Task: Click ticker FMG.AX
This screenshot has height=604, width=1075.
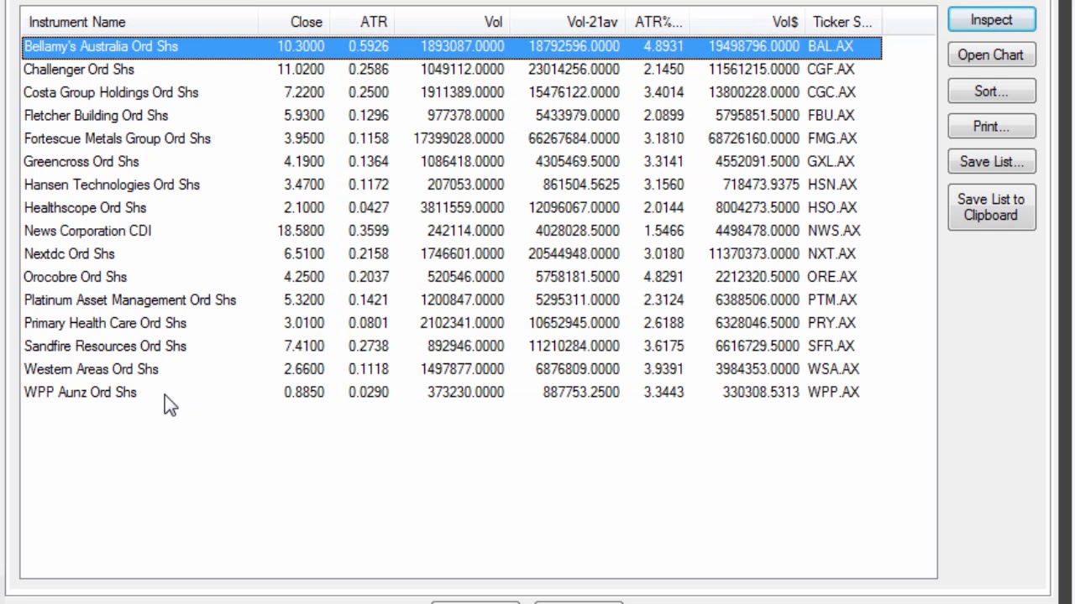Action: point(833,138)
